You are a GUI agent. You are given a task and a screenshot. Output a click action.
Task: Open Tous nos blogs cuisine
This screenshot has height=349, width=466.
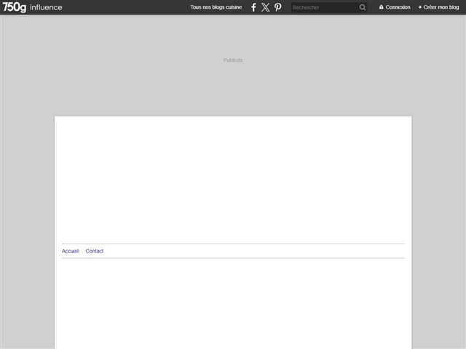click(216, 7)
